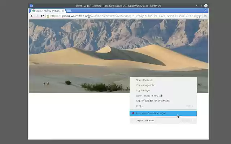The height and width of the screenshot is (144, 231).
Task: Click the green padlock security icon
Action: 48,16
